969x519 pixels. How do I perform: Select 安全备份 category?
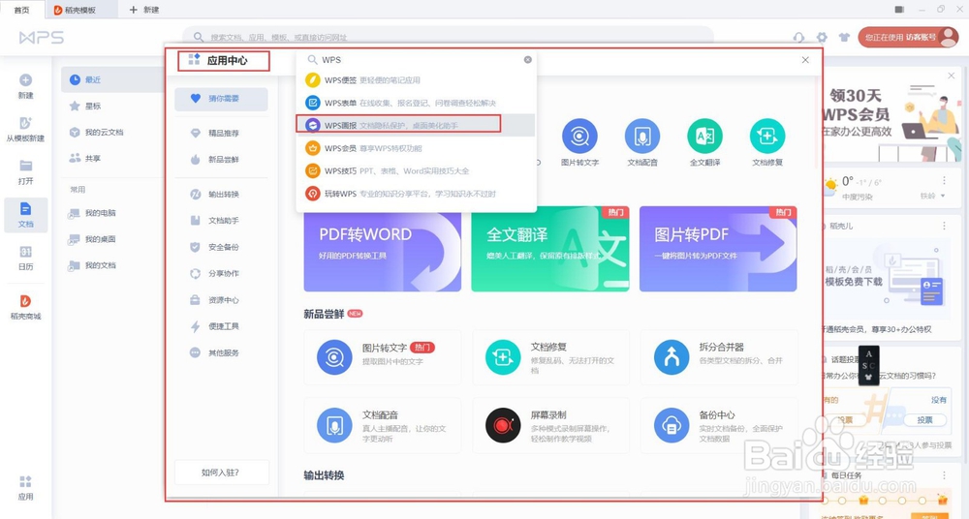click(x=221, y=247)
